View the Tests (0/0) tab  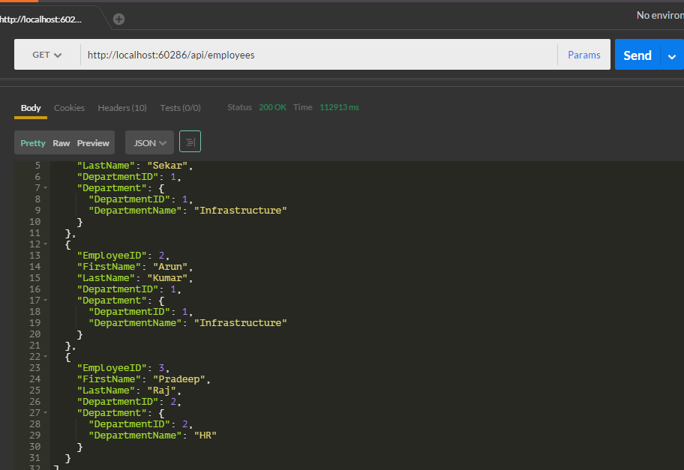(x=180, y=108)
